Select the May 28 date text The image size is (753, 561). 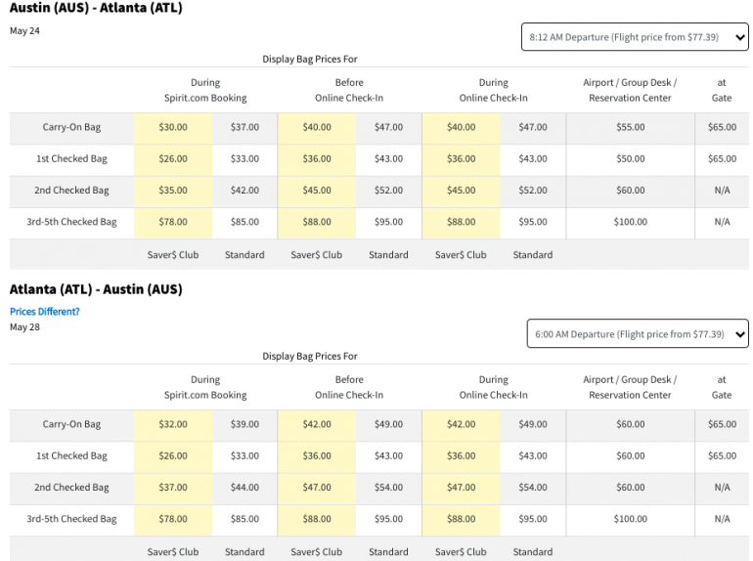24,327
